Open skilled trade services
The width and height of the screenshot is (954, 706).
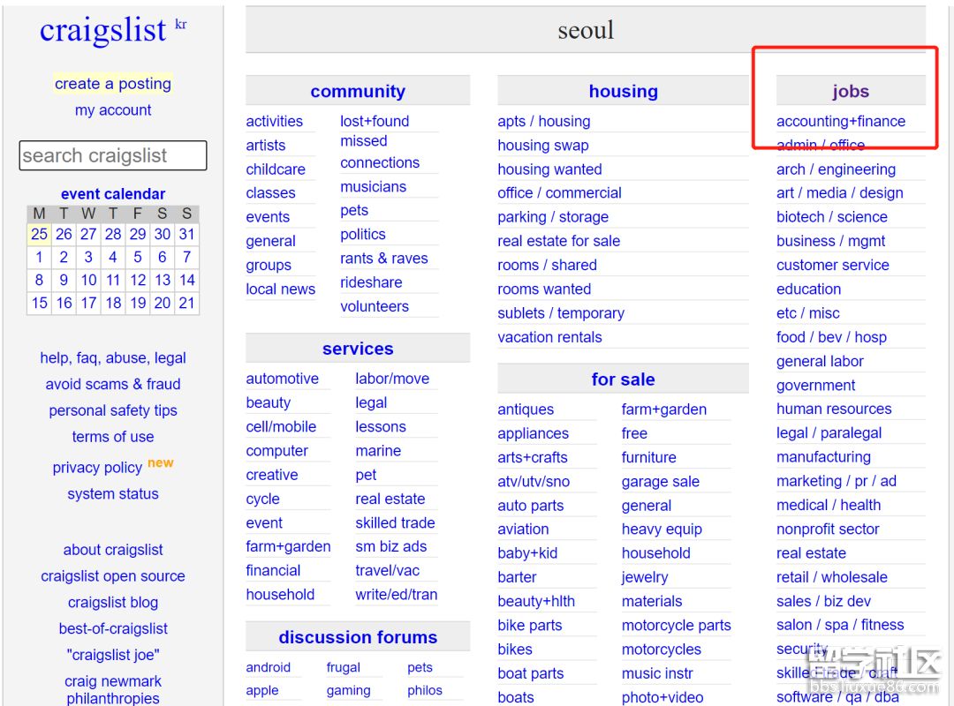396,523
